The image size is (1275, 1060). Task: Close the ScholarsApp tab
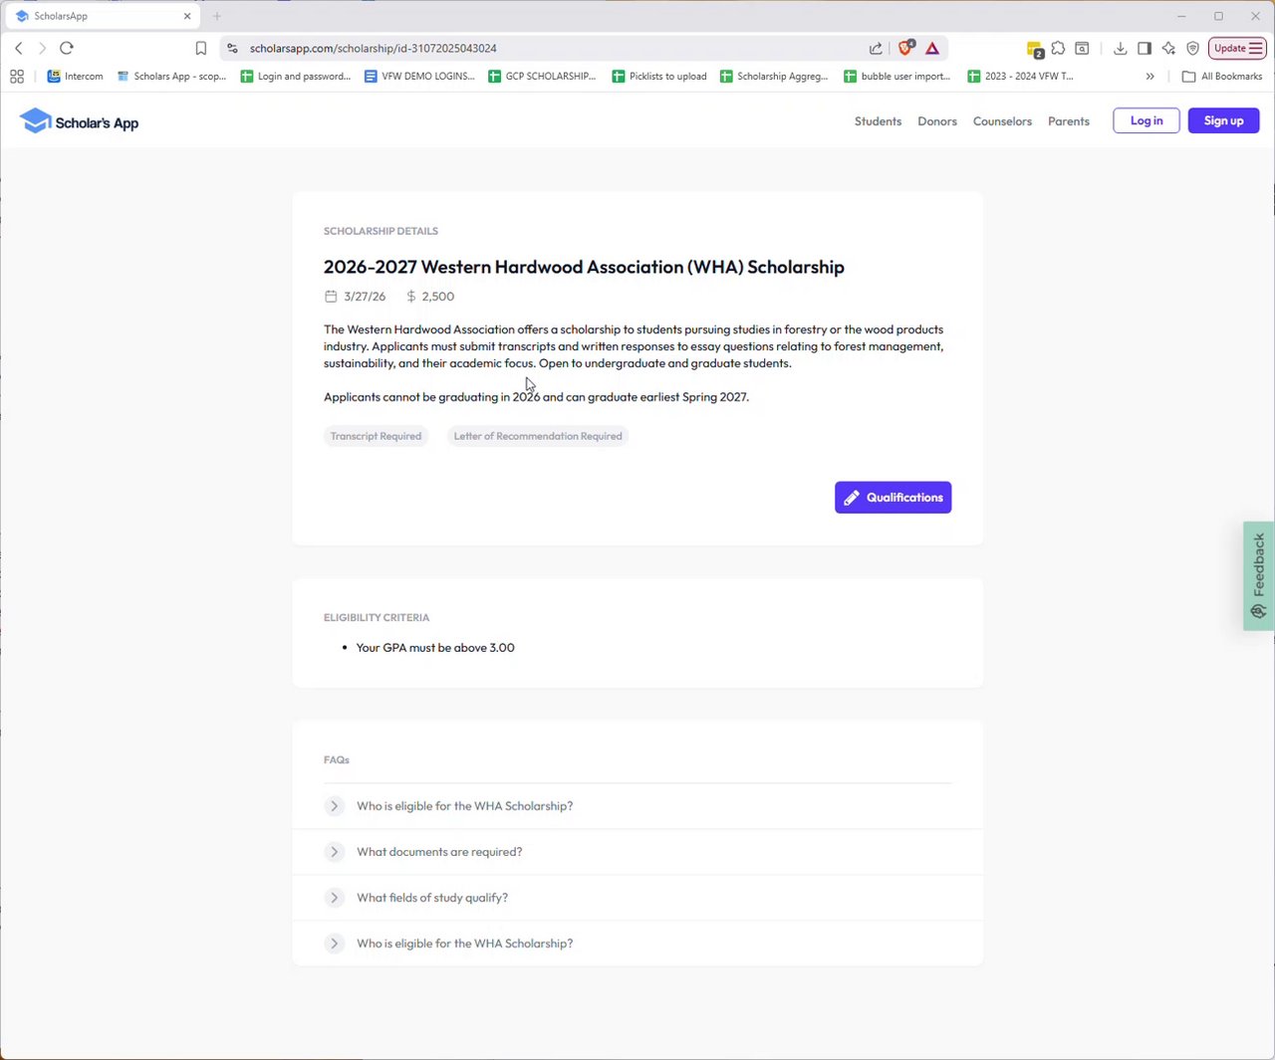click(186, 16)
